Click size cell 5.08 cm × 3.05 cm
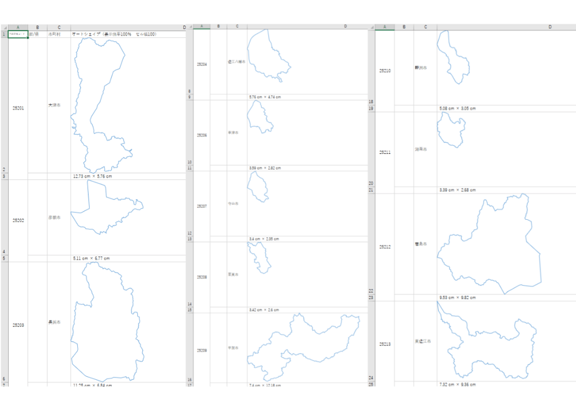Screen dimensions: 576x411 point(506,108)
